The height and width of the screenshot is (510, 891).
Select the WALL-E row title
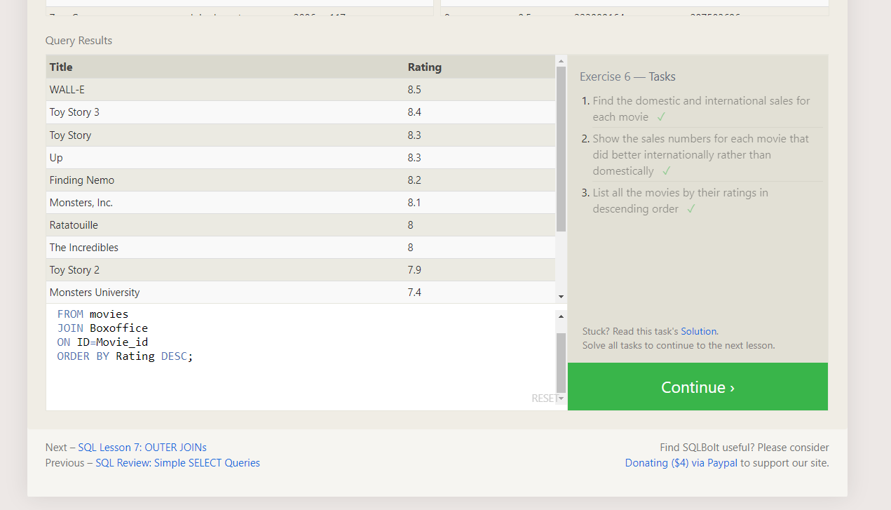67,90
